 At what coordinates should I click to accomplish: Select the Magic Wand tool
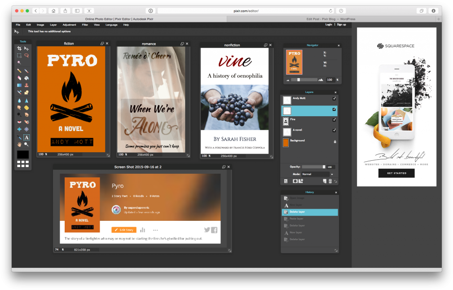(20, 63)
